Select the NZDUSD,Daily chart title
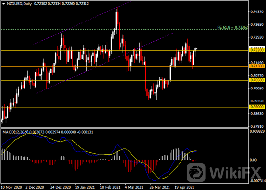266x190 pixels. 19,4
